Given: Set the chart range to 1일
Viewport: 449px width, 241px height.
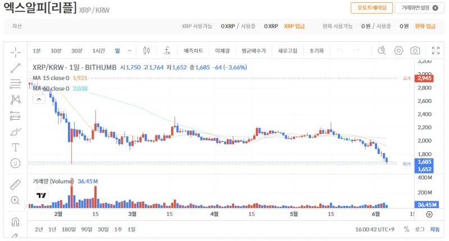Looking at the screenshot, I should click(131, 229).
